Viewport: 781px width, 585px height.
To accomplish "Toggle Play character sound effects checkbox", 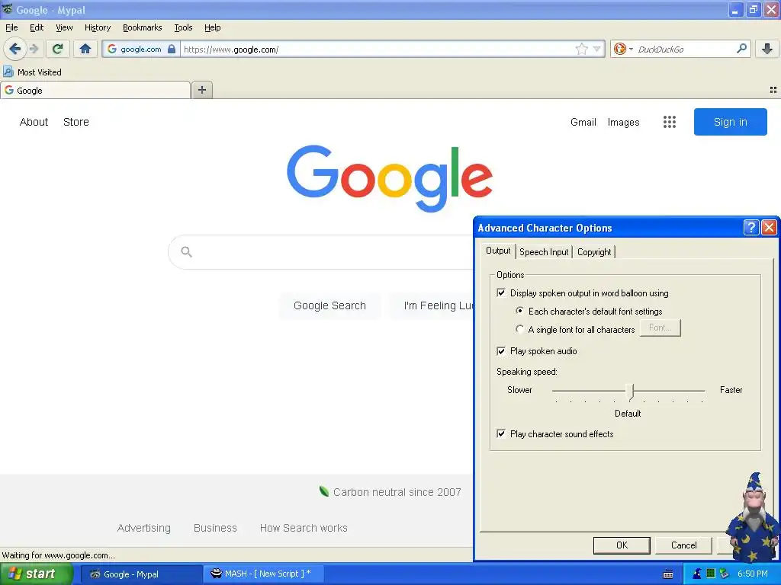I will click(x=501, y=433).
